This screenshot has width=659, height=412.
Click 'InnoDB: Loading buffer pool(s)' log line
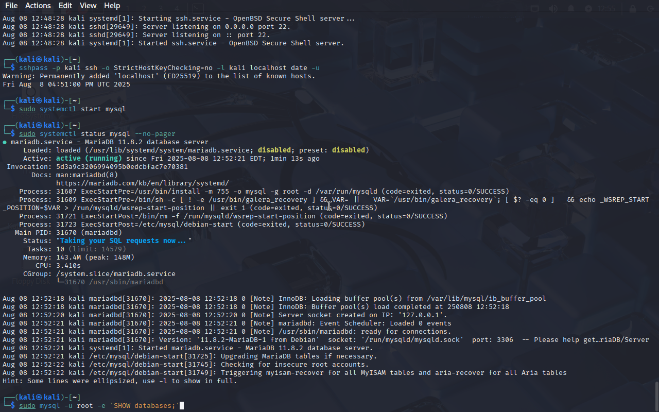(274, 298)
